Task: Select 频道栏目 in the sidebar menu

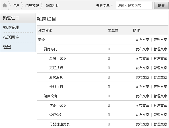Action: pyautogui.click(x=18, y=18)
